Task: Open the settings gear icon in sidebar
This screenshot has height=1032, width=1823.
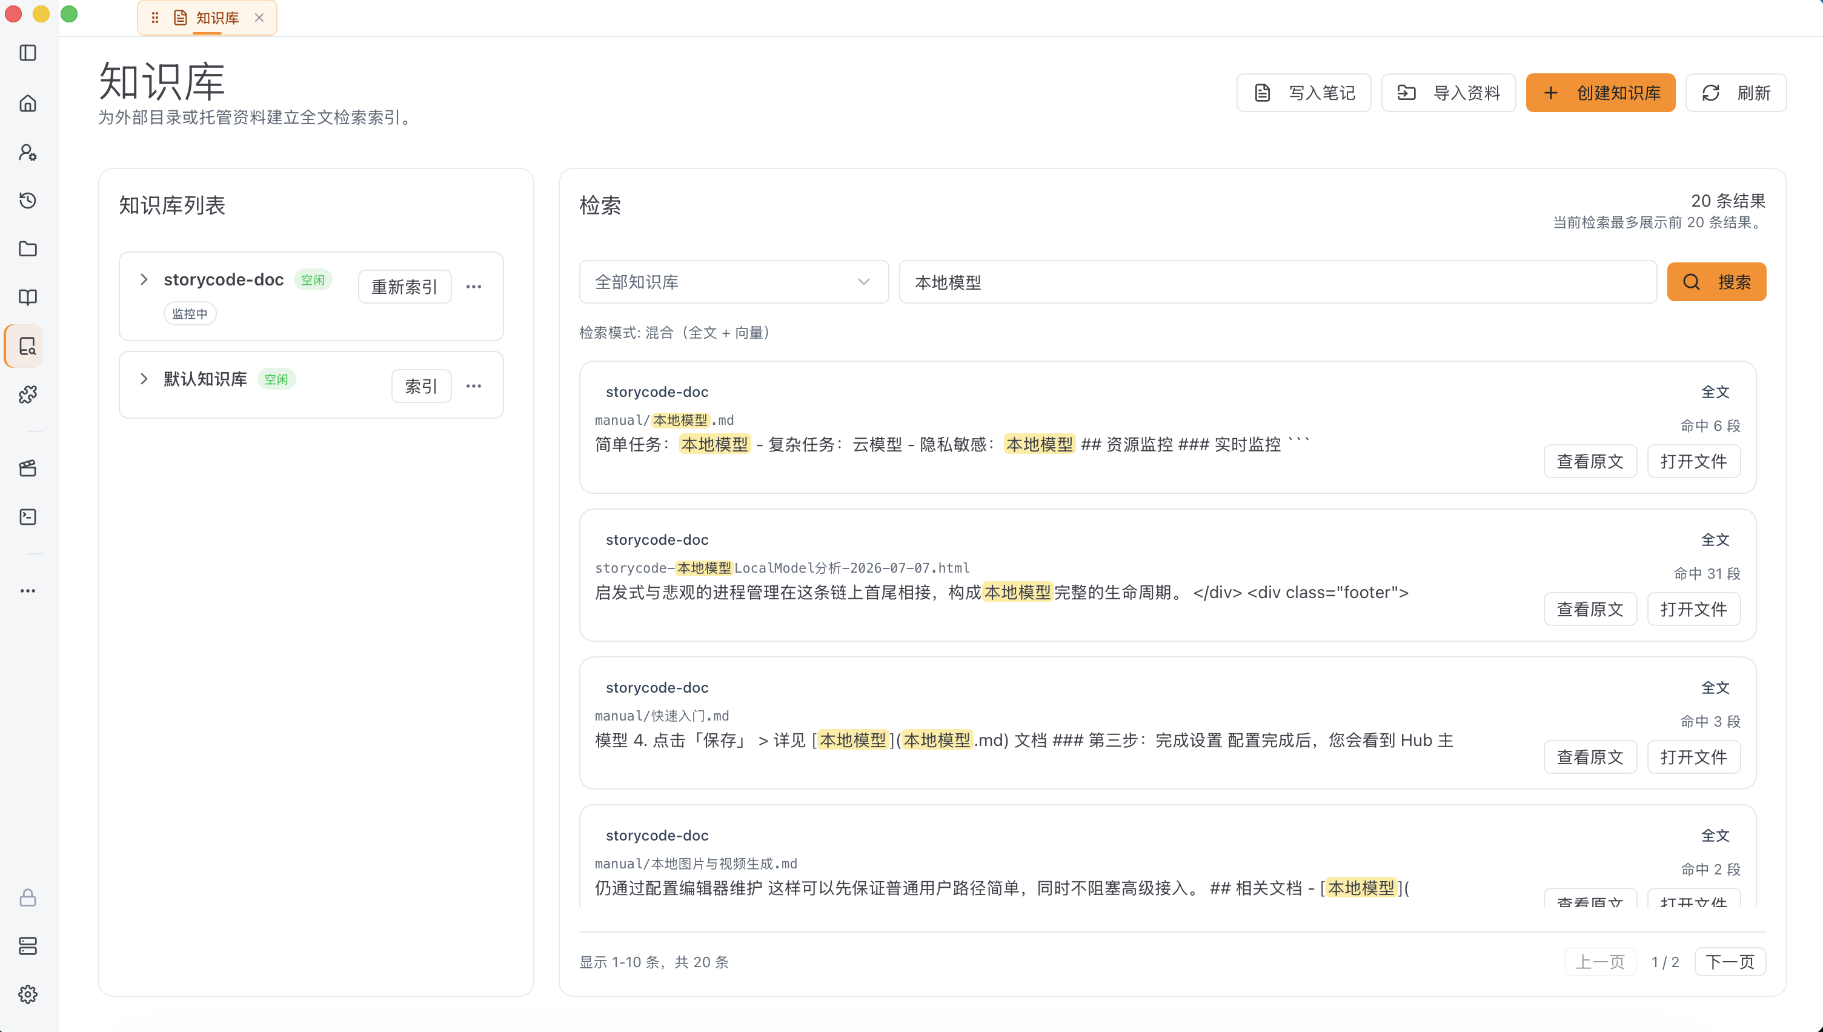Action: tap(28, 994)
